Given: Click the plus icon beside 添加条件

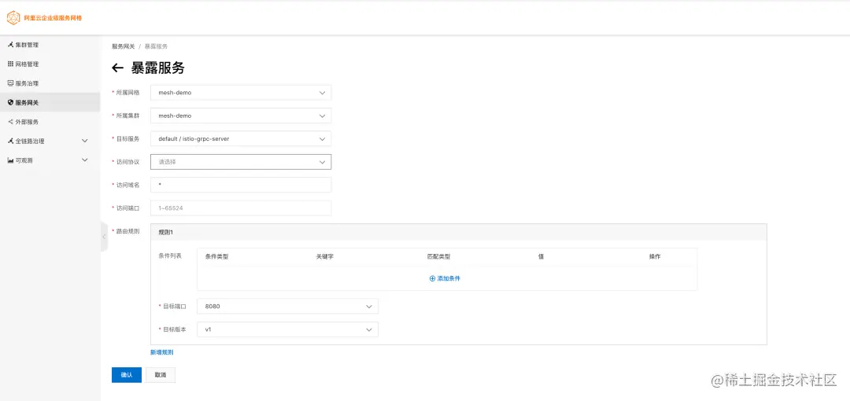Looking at the screenshot, I should (x=432, y=278).
